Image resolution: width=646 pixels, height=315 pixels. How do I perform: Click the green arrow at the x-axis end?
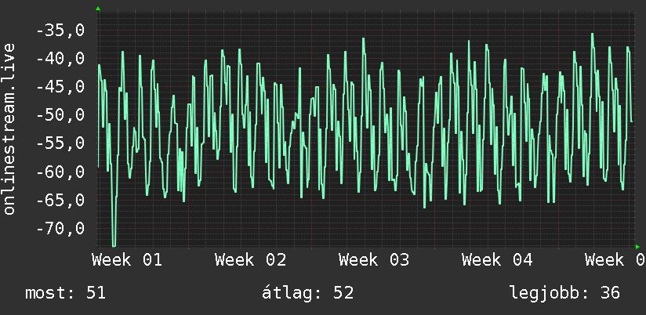pos(637,247)
